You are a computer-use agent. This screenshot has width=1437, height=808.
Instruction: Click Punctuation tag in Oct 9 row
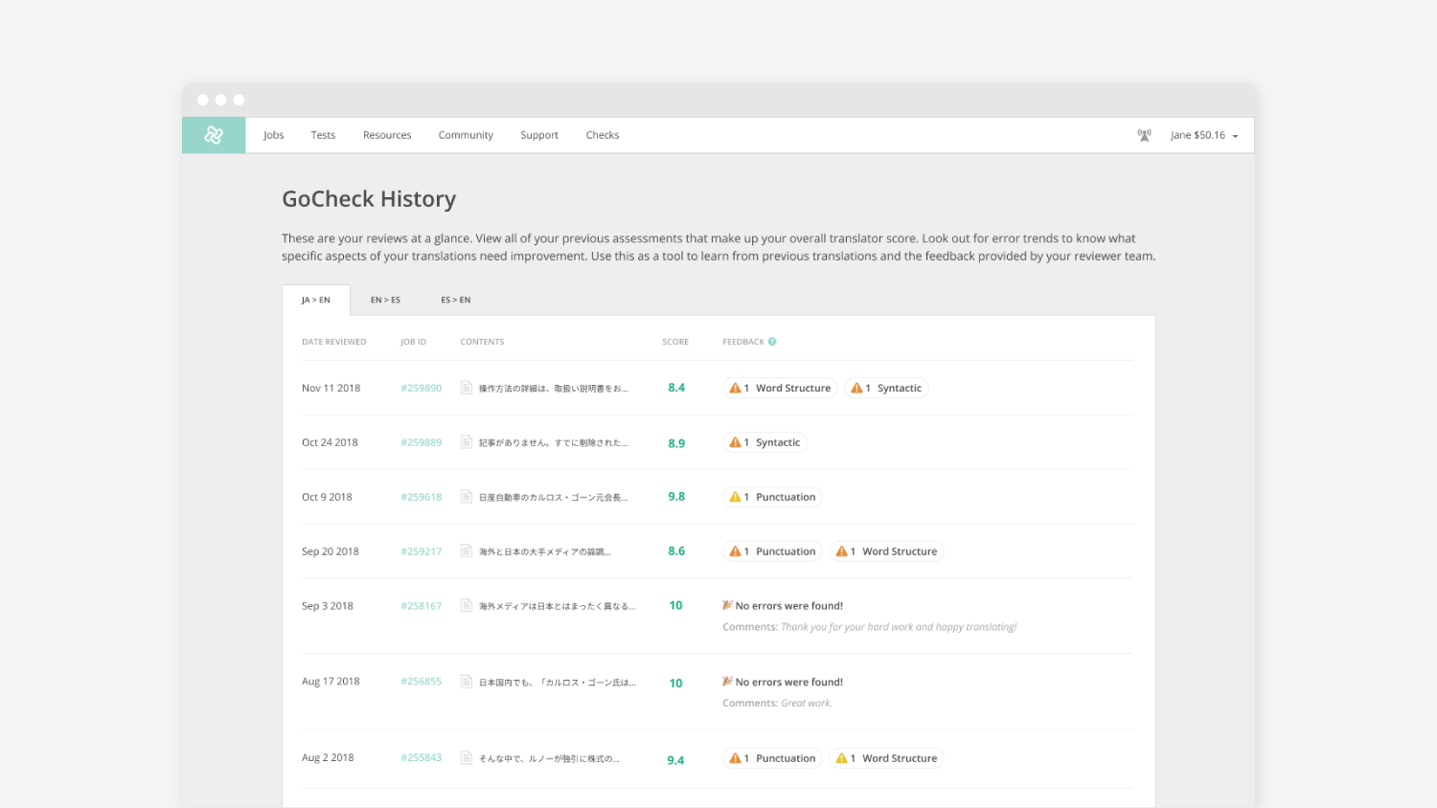tap(772, 497)
